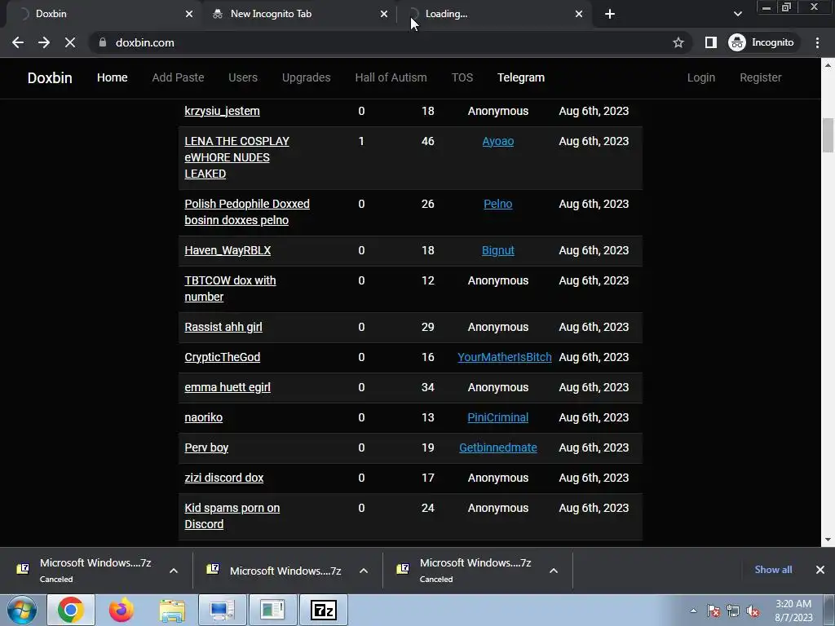Dismiss the downloads bar with its X
This screenshot has width=835, height=626.
click(x=820, y=570)
